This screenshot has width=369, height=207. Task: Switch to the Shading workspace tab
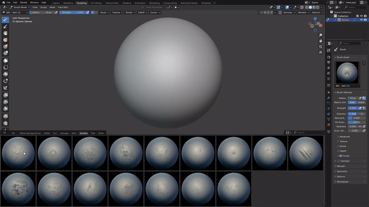coord(127,3)
